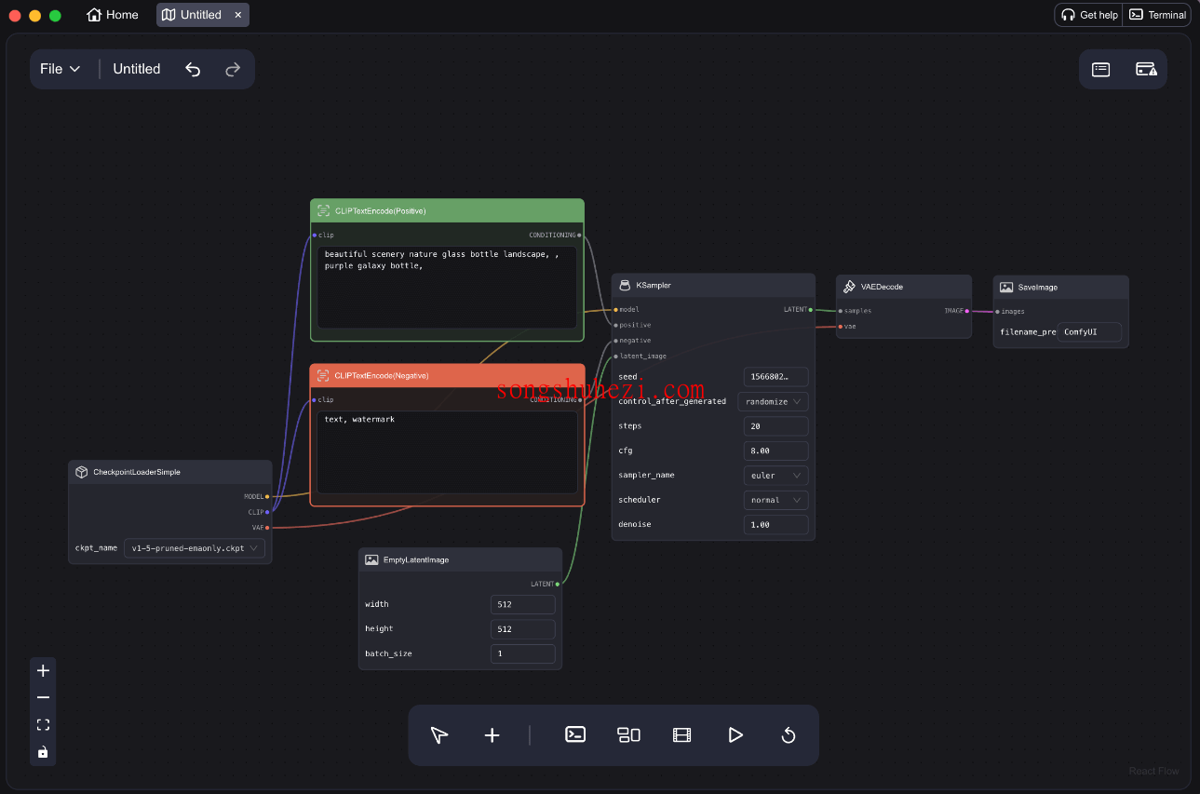Image resolution: width=1200 pixels, height=794 pixels.
Task: Close the Untitled tab
Action: 237,15
